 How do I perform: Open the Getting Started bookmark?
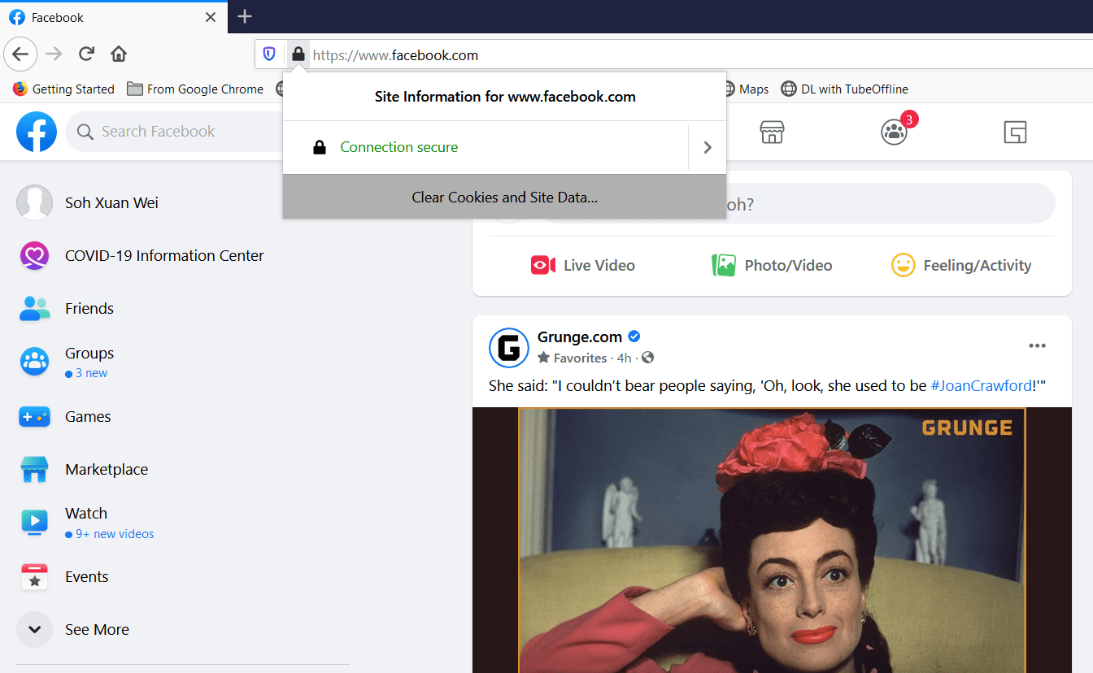tap(63, 89)
